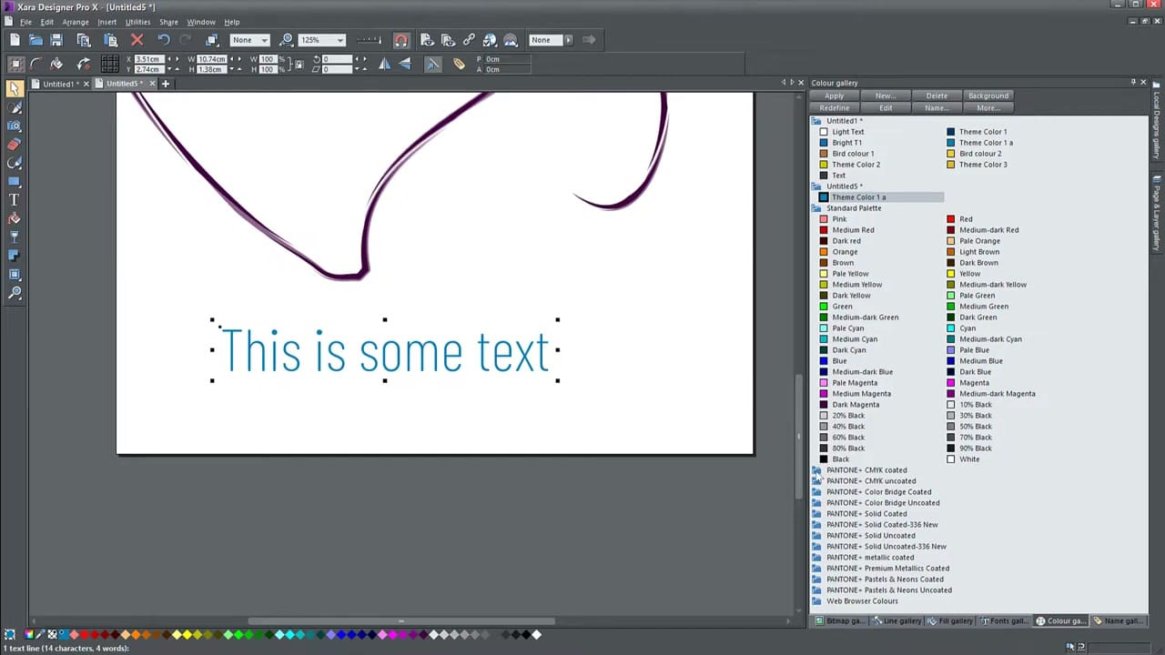Screen dimensions: 1165x655
Task: Click the Apply button in the Colour gallery
Action: [833, 96]
